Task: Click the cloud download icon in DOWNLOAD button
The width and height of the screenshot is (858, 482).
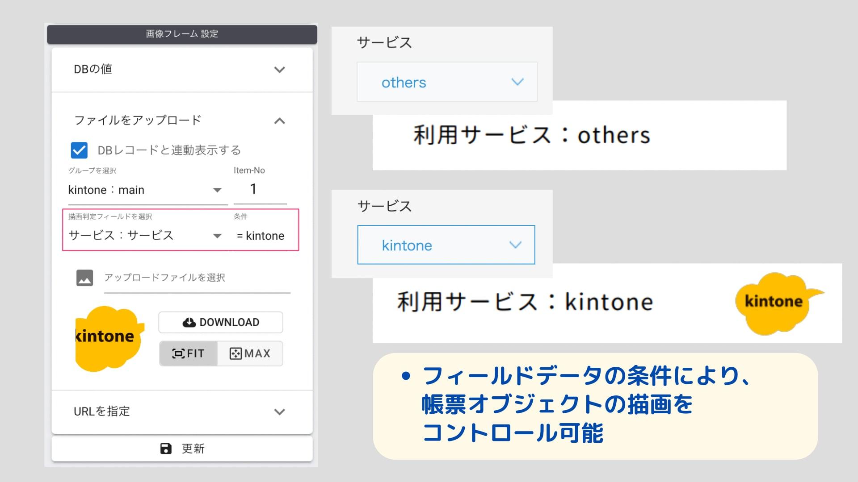Action: (x=189, y=322)
